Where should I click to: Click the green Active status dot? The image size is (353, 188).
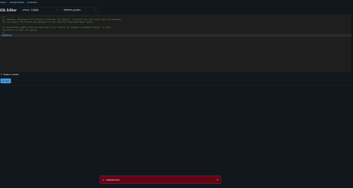[32, 10]
